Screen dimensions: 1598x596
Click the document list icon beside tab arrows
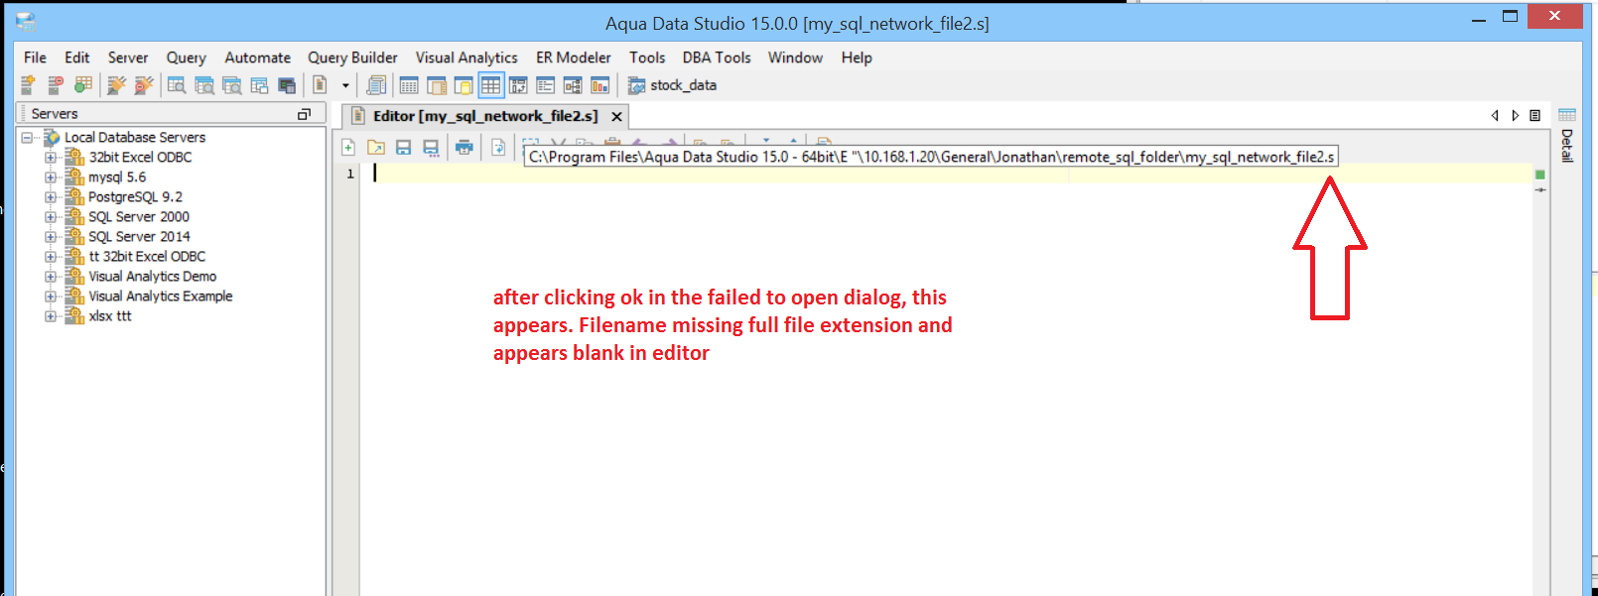[x=1534, y=115]
